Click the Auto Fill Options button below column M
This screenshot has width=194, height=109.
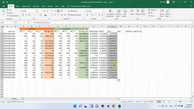tap(119, 80)
